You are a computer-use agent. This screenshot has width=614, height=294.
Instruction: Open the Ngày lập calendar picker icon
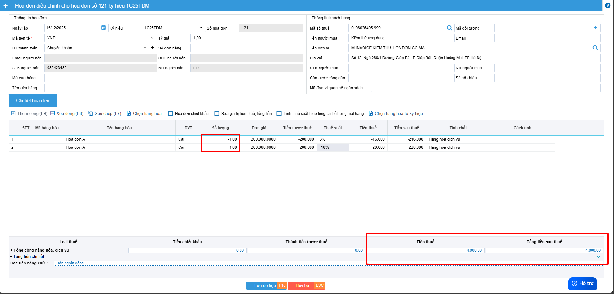click(103, 28)
